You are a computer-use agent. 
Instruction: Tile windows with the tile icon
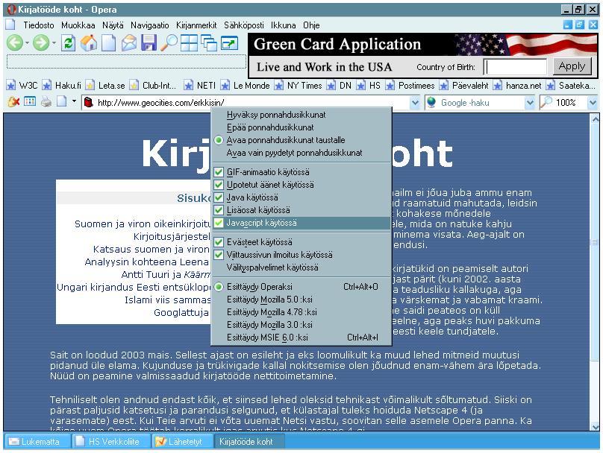pyautogui.click(x=189, y=42)
